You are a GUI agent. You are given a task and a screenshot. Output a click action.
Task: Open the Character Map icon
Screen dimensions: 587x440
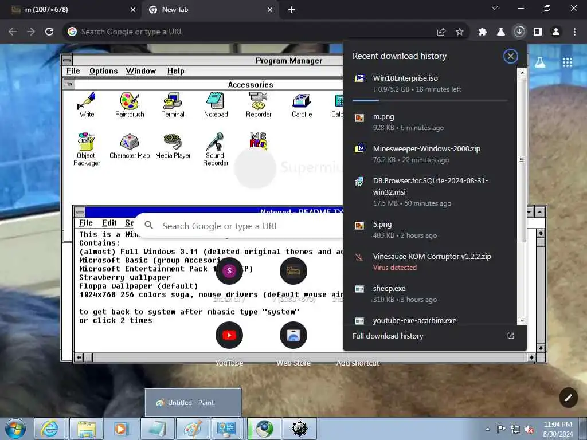click(130, 146)
